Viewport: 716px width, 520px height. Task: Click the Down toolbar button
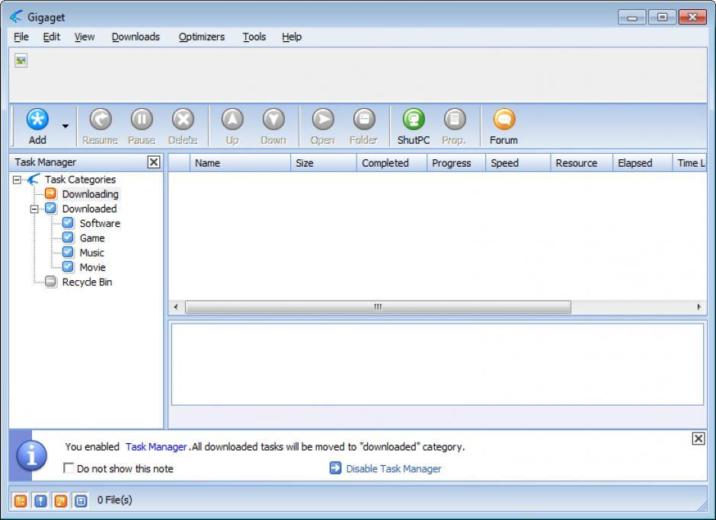[x=273, y=126]
